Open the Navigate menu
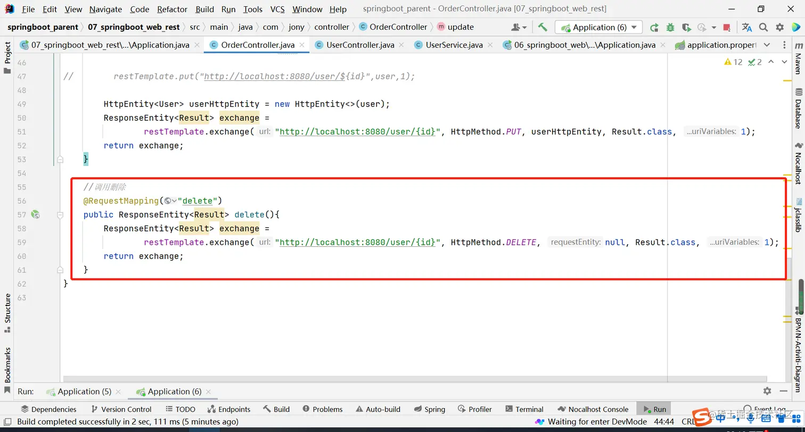This screenshot has width=805, height=432. click(x=105, y=9)
